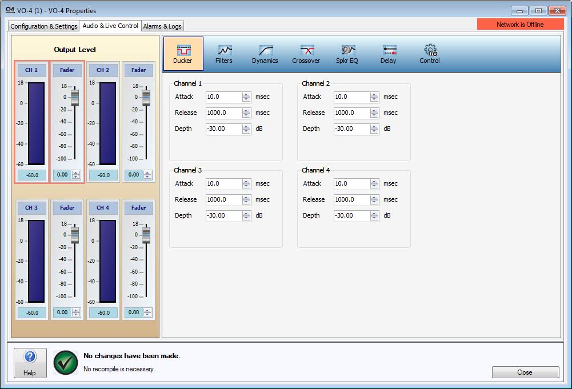Image resolution: width=572 pixels, height=389 pixels.
Task: Adjust CH 2 fader value spinner
Action: click(x=147, y=175)
